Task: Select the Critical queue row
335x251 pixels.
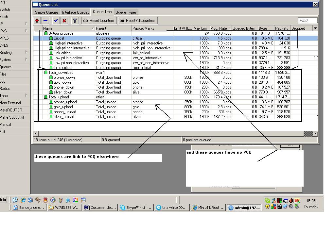Action: pos(176,38)
